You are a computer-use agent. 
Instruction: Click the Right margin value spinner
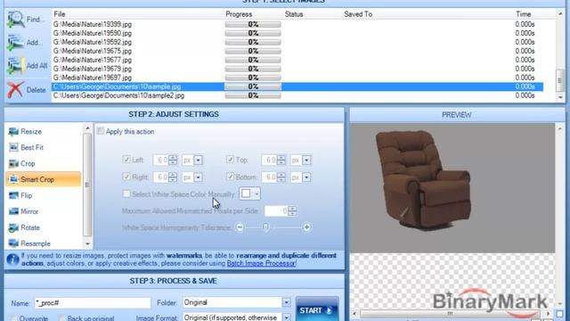pyautogui.click(x=173, y=177)
